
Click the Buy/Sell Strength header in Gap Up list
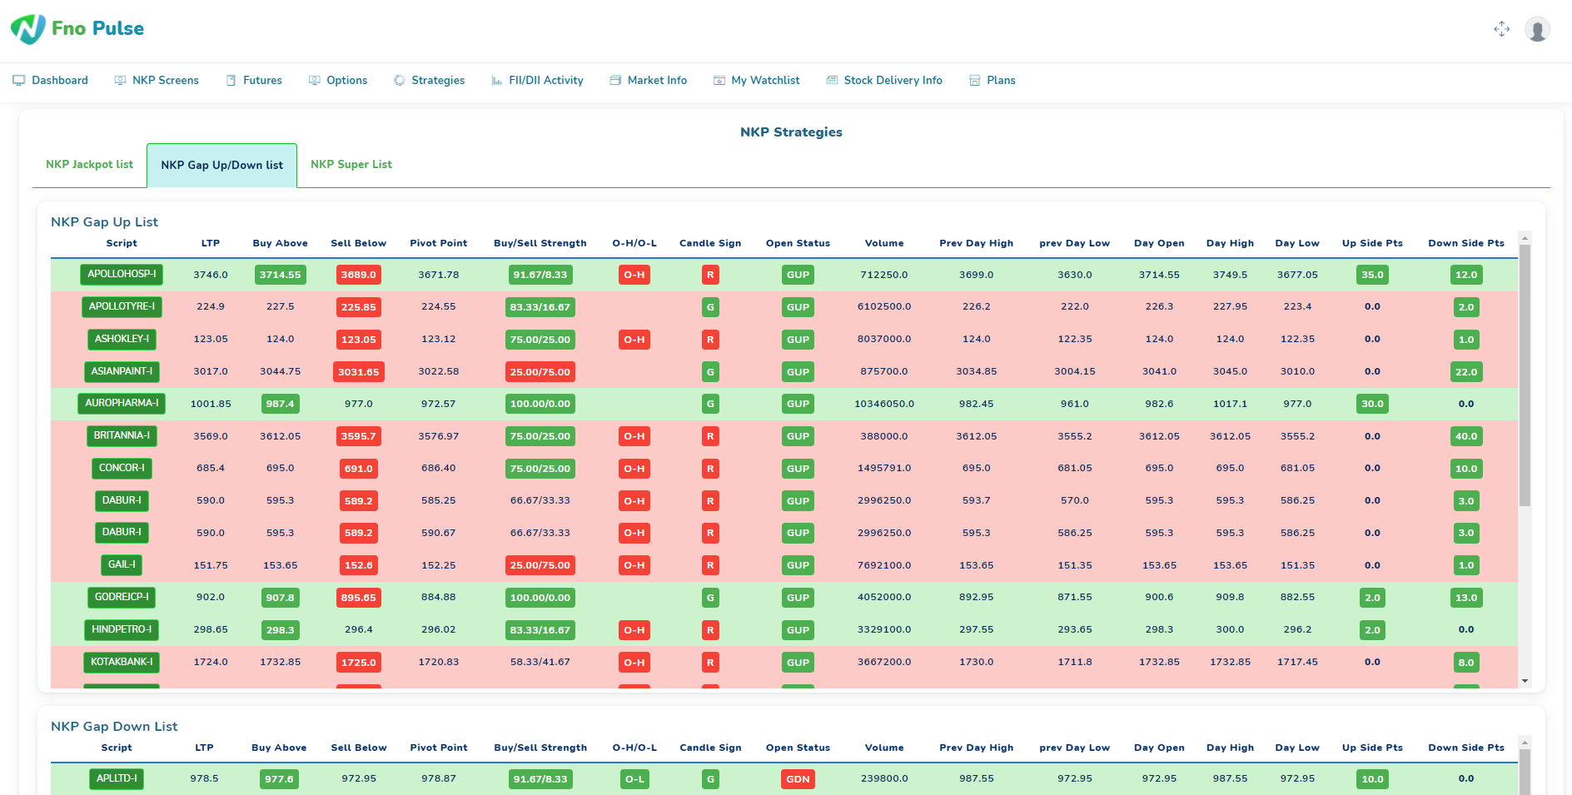pos(540,243)
